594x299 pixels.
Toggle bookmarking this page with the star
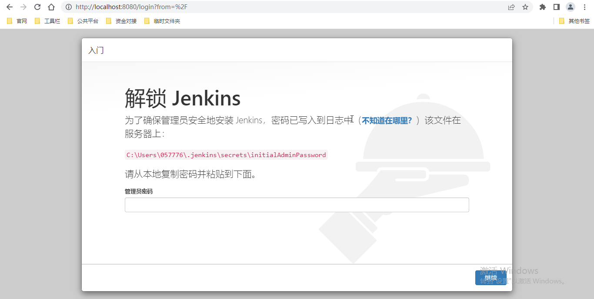point(525,7)
